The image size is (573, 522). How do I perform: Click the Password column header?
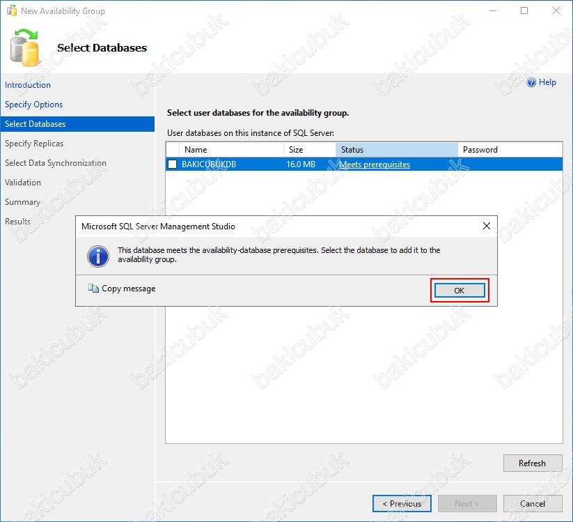[510, 150]
